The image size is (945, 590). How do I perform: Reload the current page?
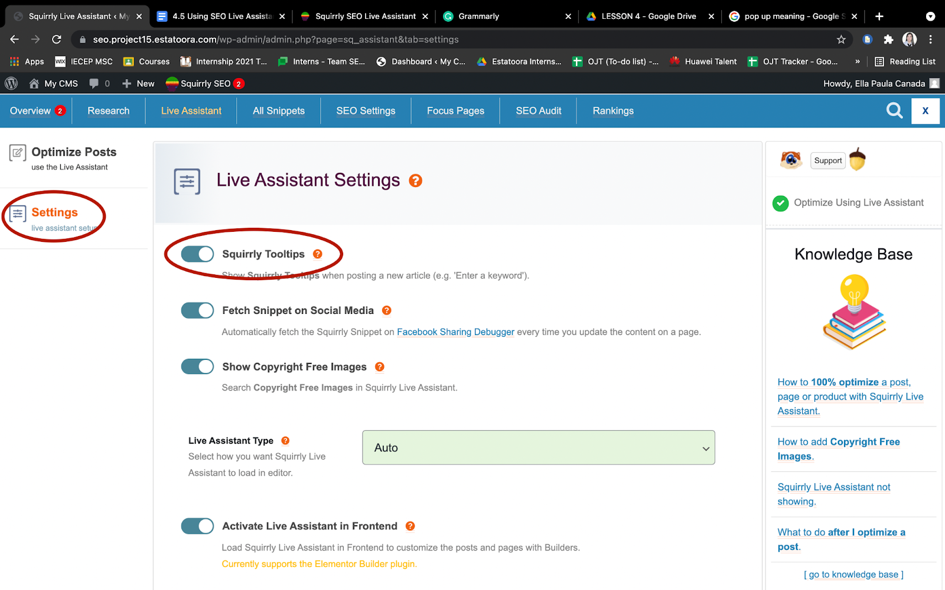click(57, 40)
